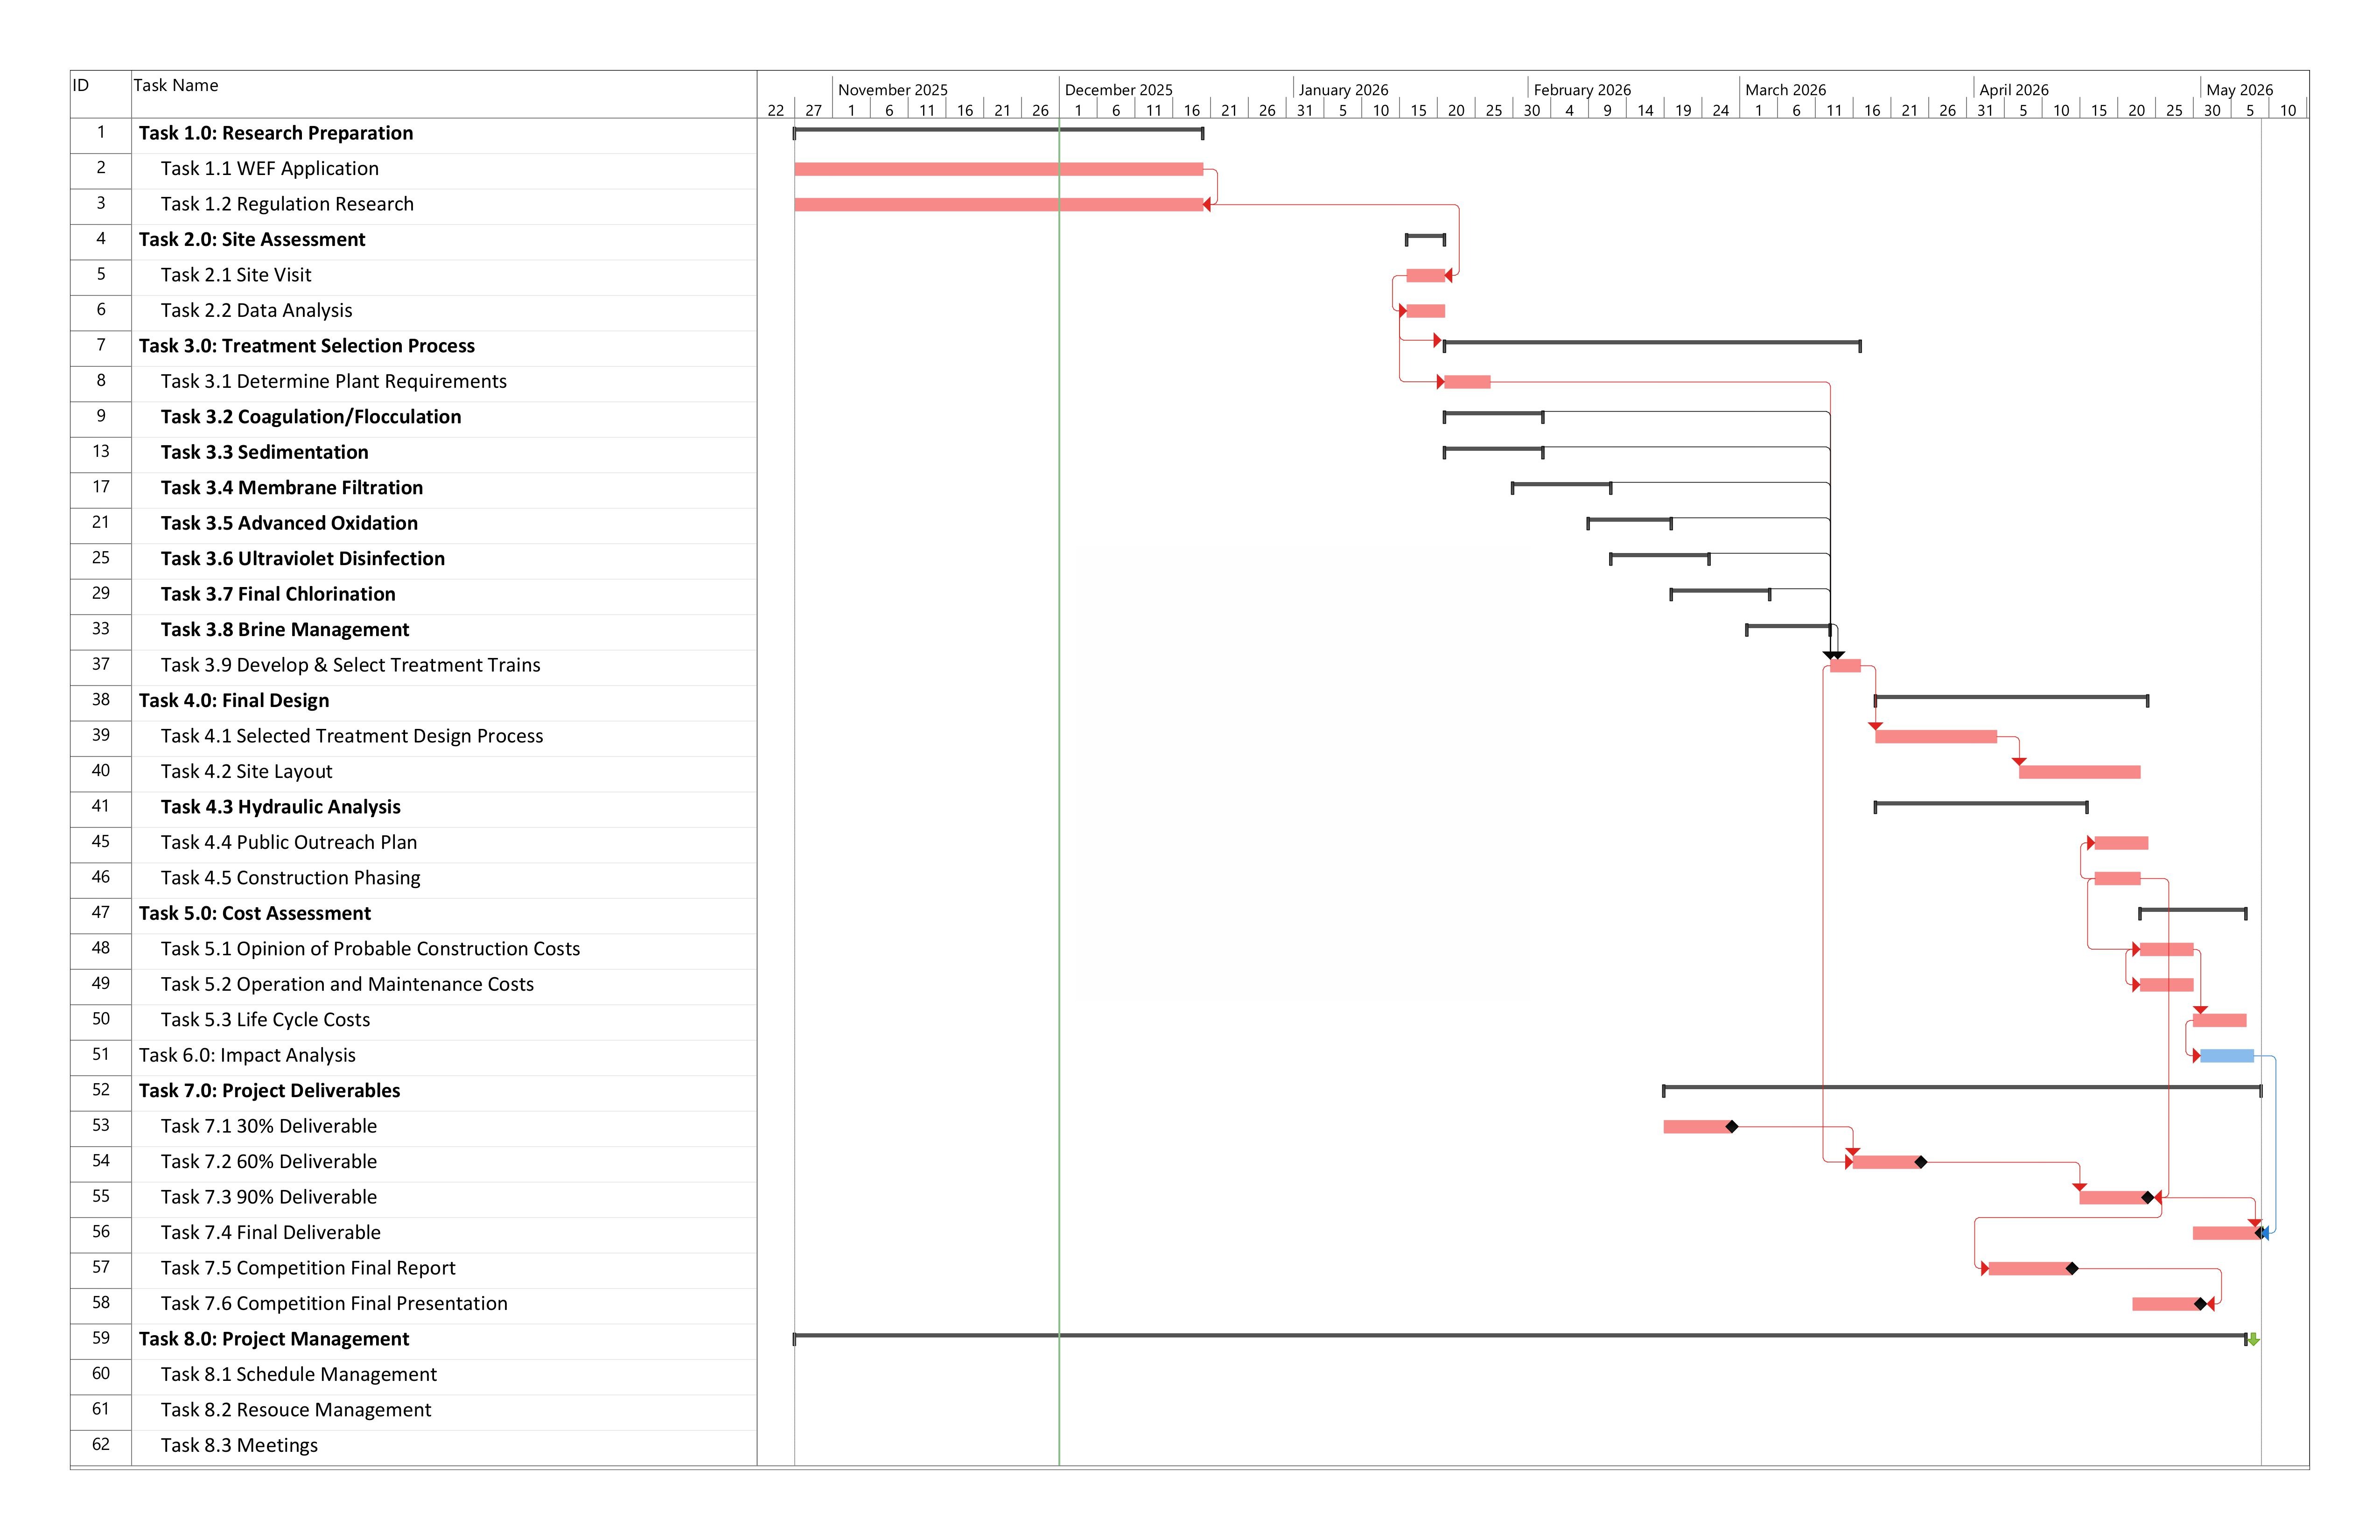Click the blue Task 6.0 Impact Analysis bar
The image size is (2380, 1540).
point(2226,1056)
